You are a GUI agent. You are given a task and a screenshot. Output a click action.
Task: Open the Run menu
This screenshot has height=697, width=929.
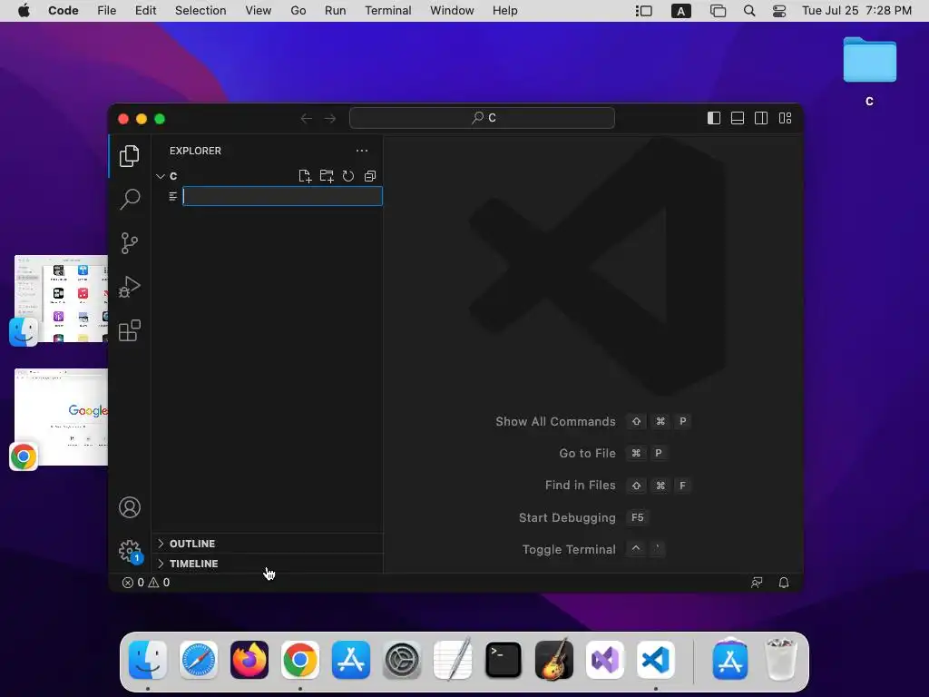(336, 11)
